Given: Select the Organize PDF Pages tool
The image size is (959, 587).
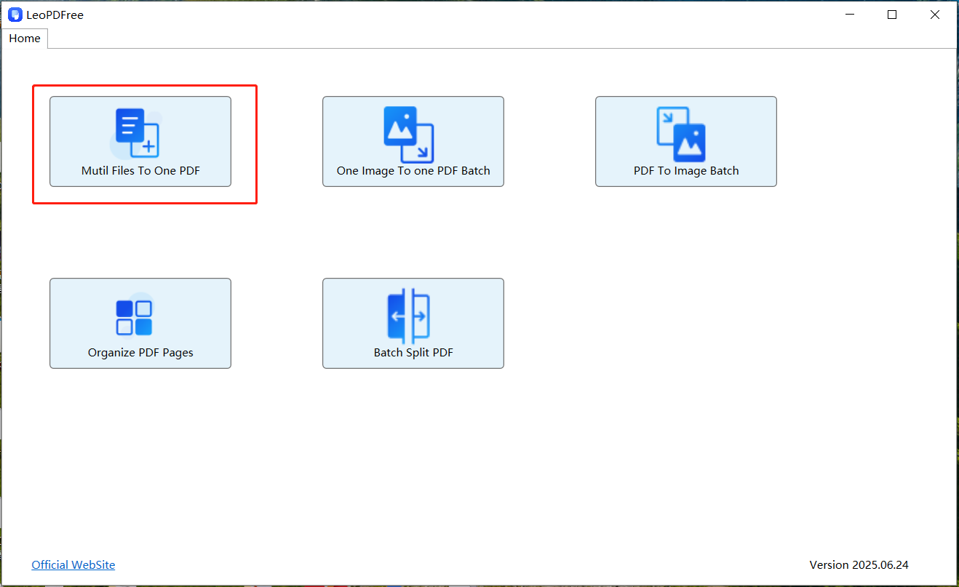Looking at the screenshot, I should (x=140, y=323).
